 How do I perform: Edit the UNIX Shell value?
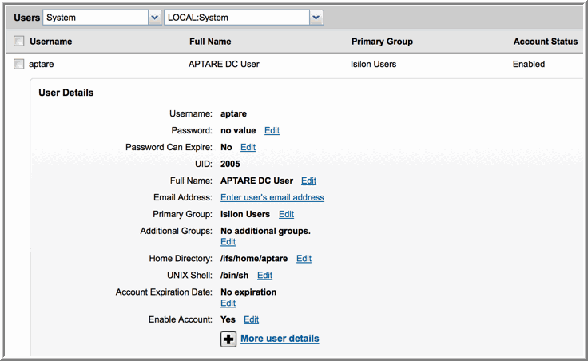point(264,276)
